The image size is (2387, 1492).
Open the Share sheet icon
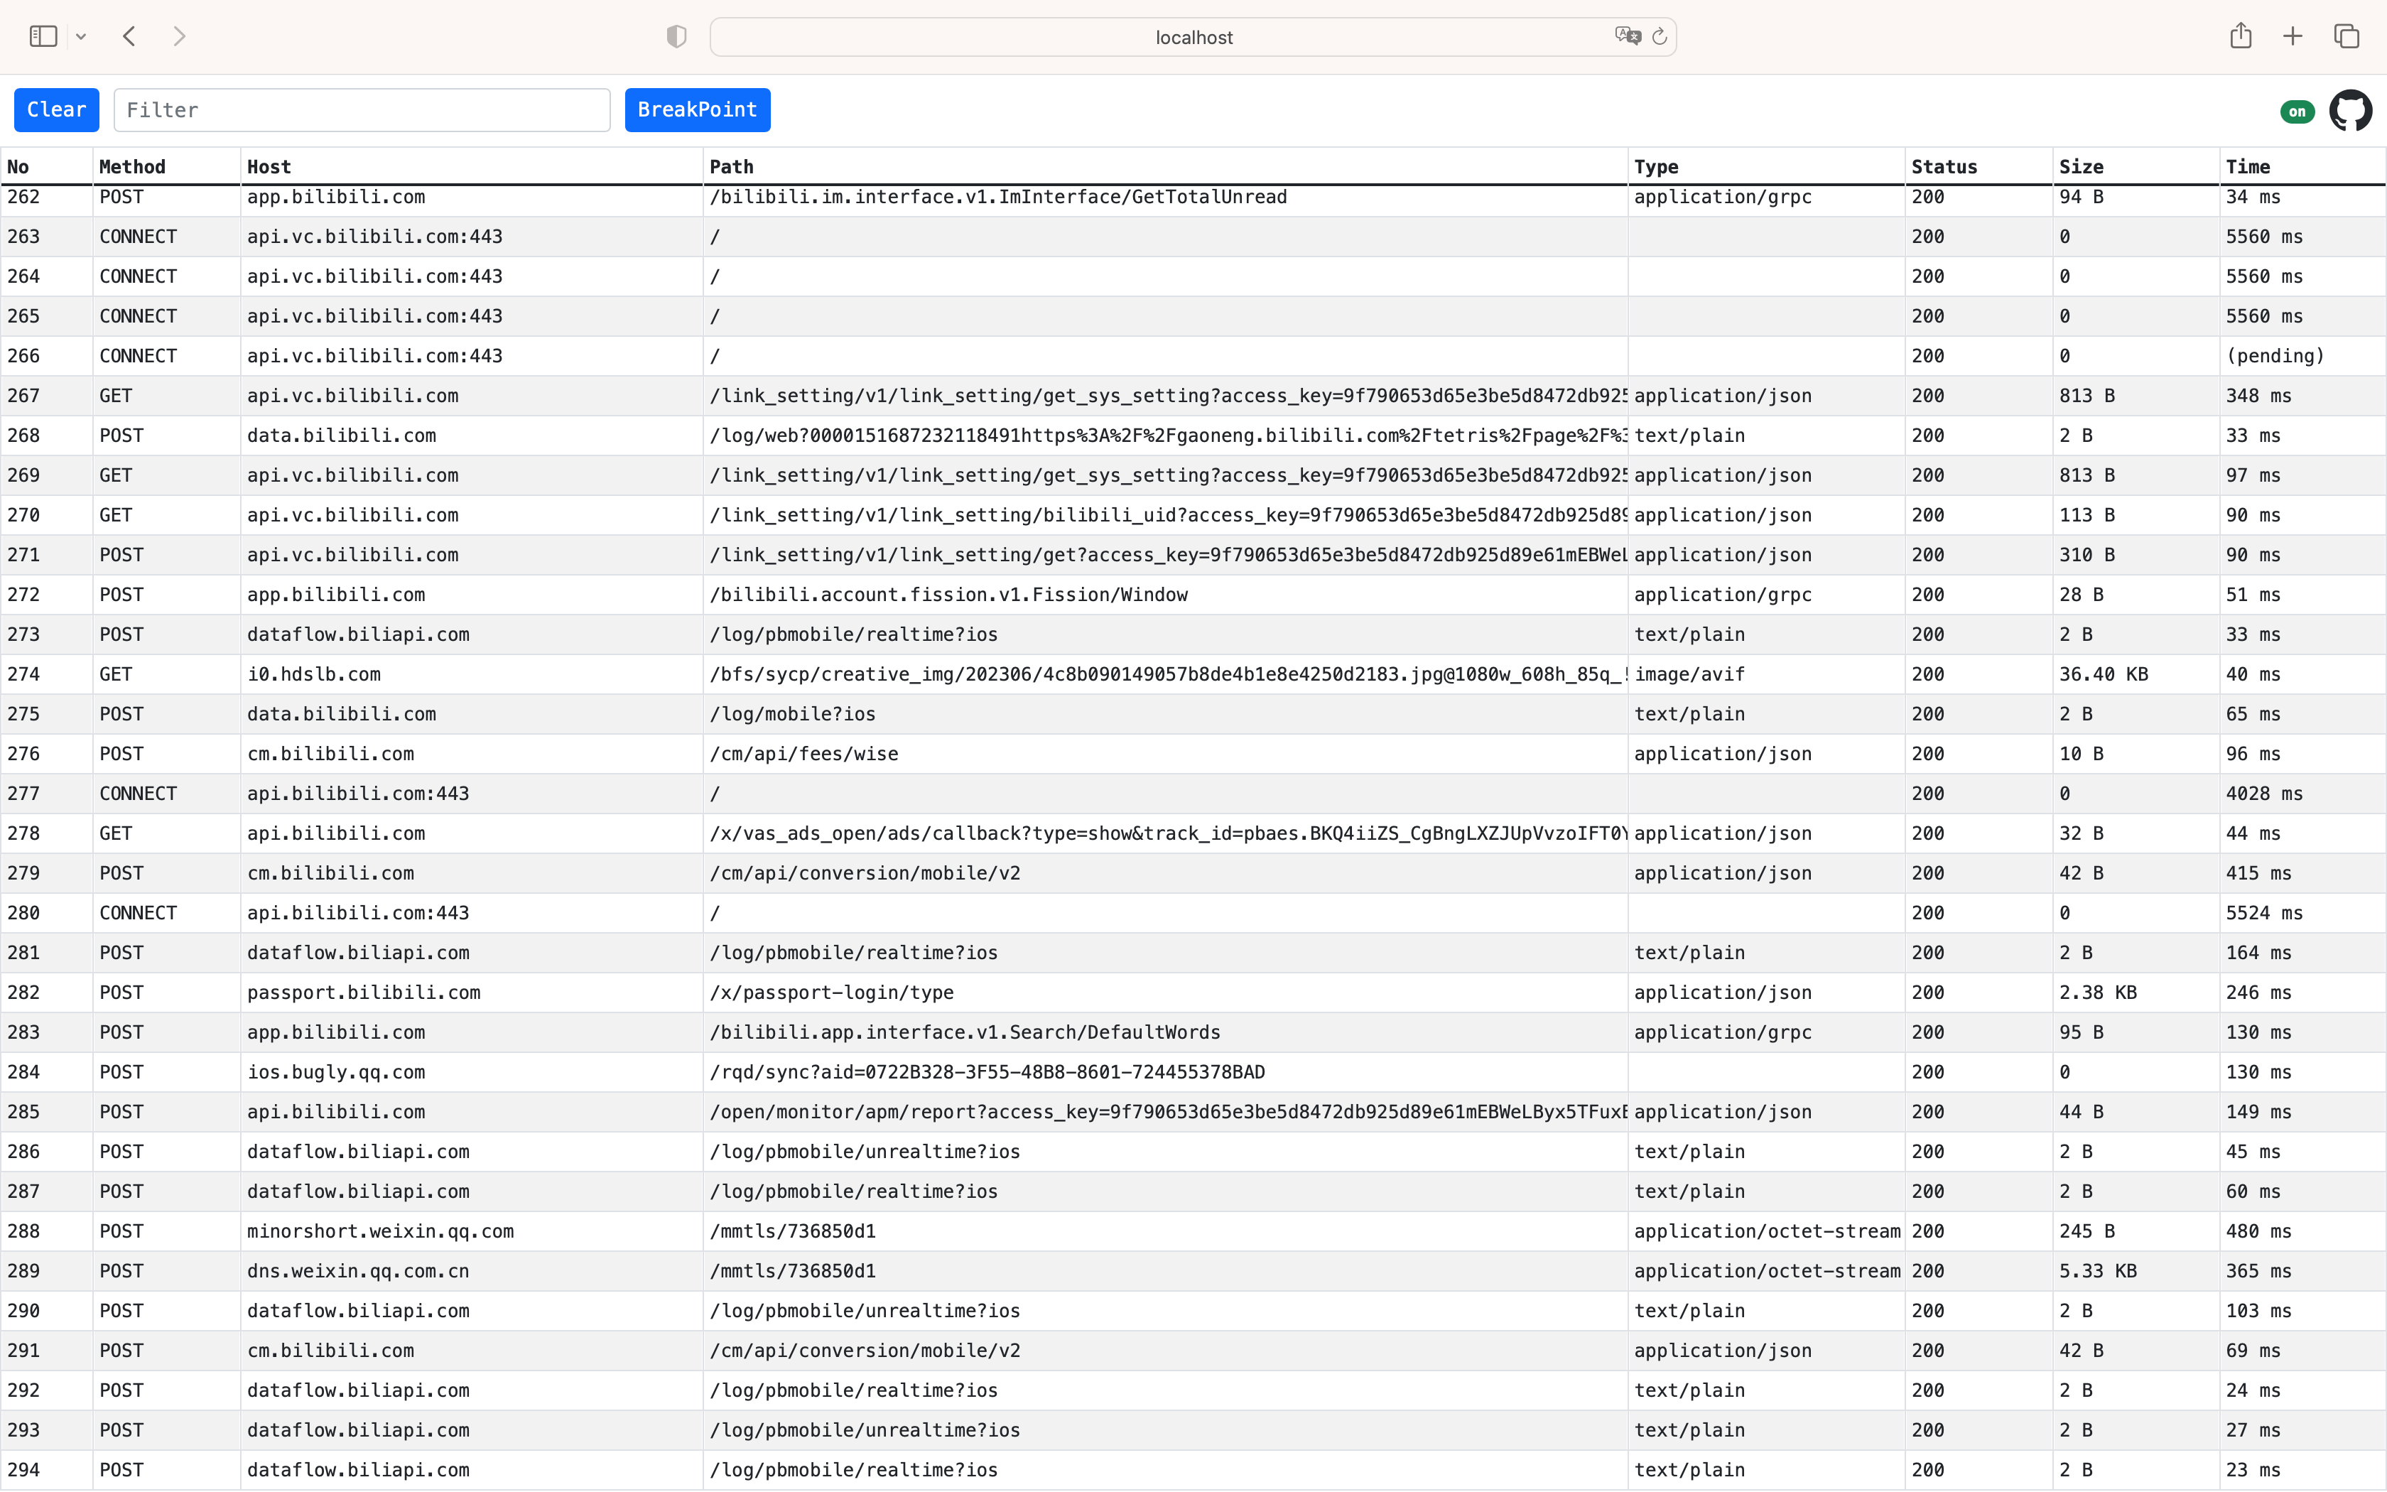click(2240, 36)
